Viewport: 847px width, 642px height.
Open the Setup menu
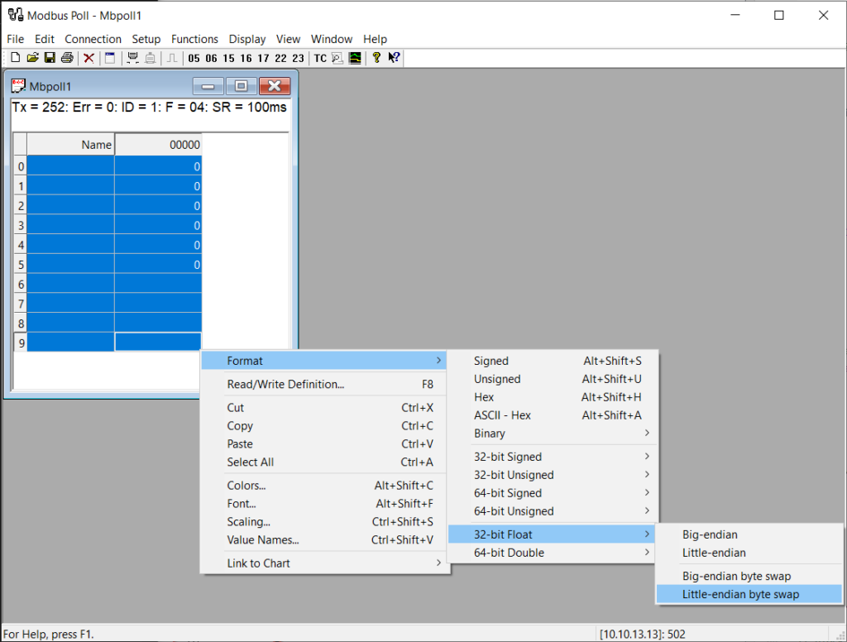coord(146,39)
